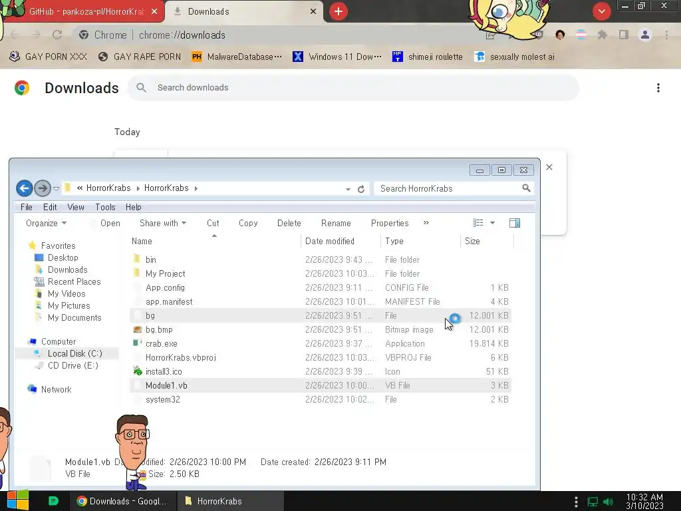The height and width of the screenshot is (511, 681).
Task: Click Delete in the Explorer toolbar
Action: point(289,223)
